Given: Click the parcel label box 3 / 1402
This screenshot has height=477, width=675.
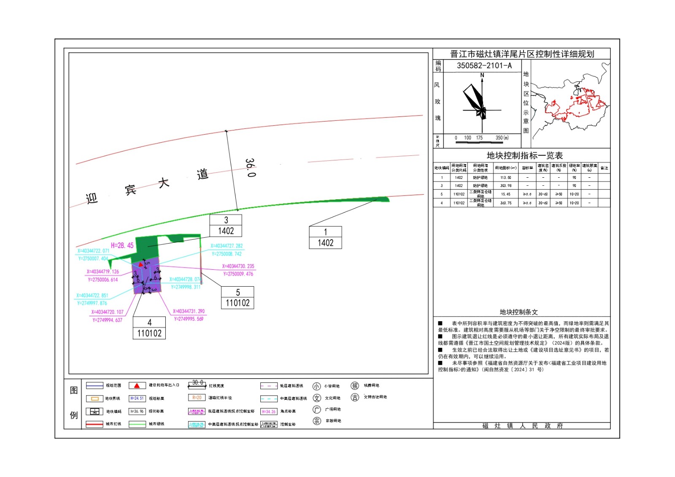Looking at the screenshot, I should pos(226,225).
